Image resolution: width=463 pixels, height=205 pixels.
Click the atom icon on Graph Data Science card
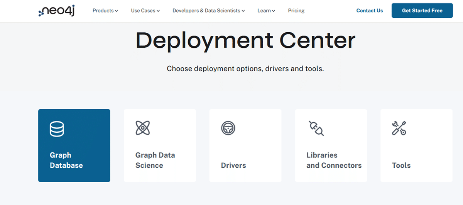(x=143, y=128)
